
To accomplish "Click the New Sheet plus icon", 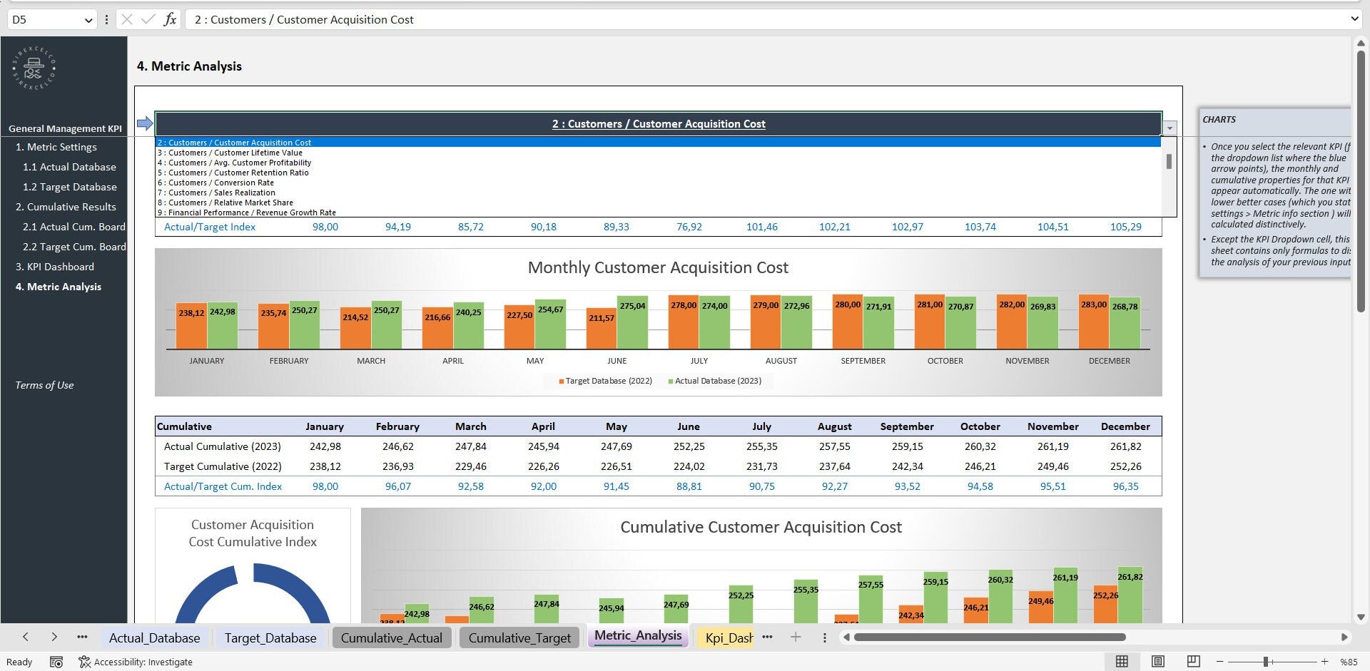I will [x=796, y=637].
